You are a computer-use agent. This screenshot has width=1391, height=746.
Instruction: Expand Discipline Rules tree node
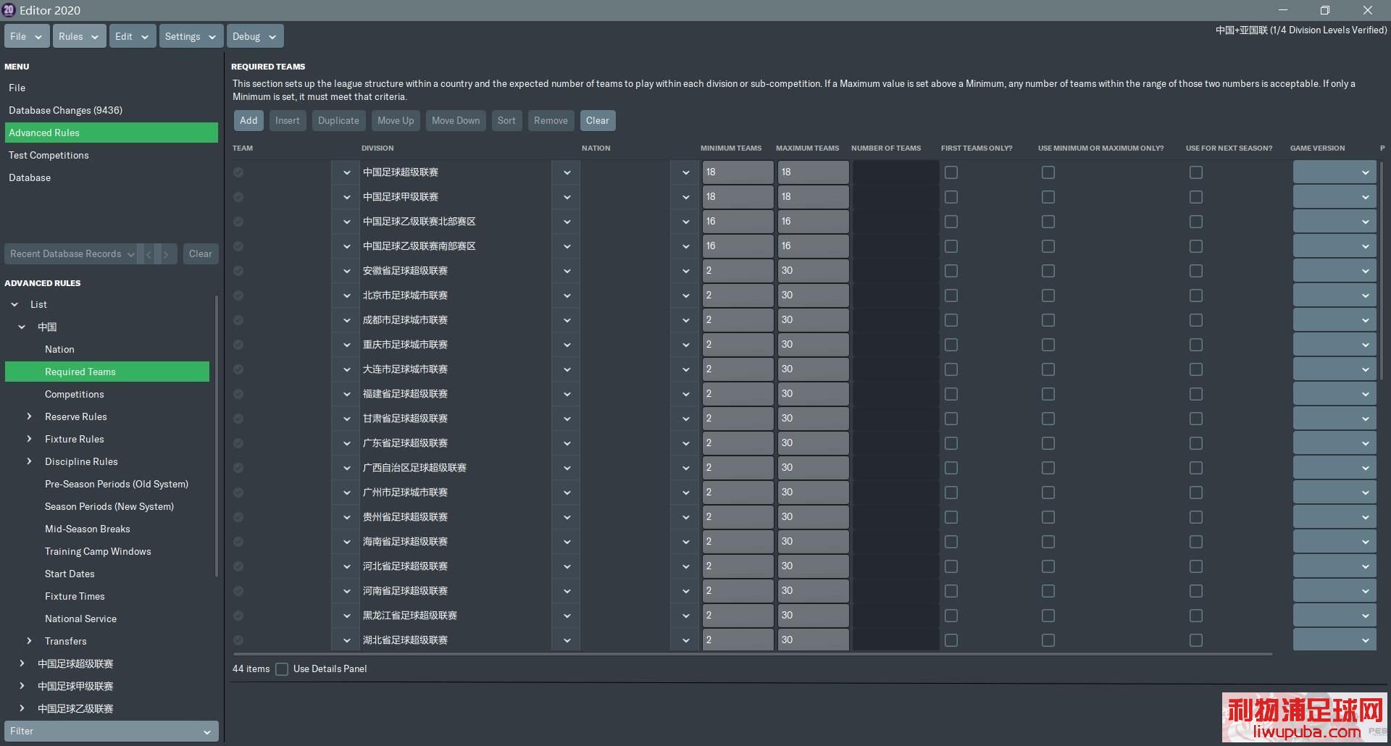29,462
